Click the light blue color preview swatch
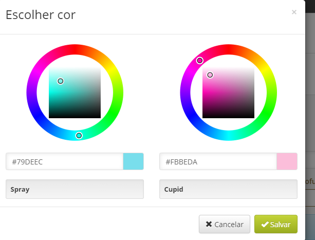 134,161
